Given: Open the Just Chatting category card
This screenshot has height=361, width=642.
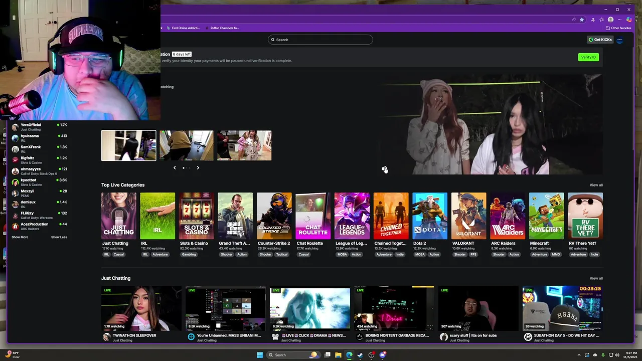Looking at the screenshot, I should pos(118,216).
